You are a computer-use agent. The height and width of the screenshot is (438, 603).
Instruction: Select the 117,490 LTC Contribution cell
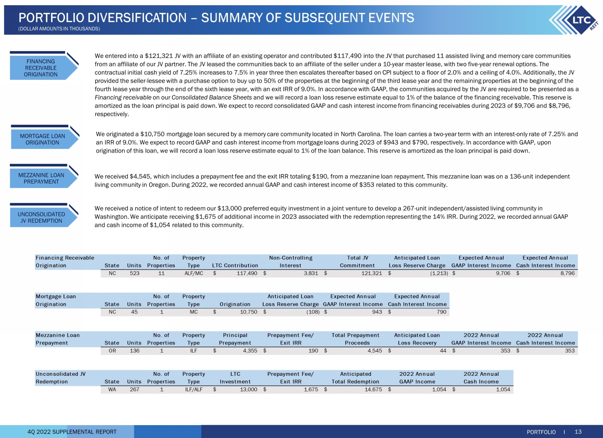point(247,273)
